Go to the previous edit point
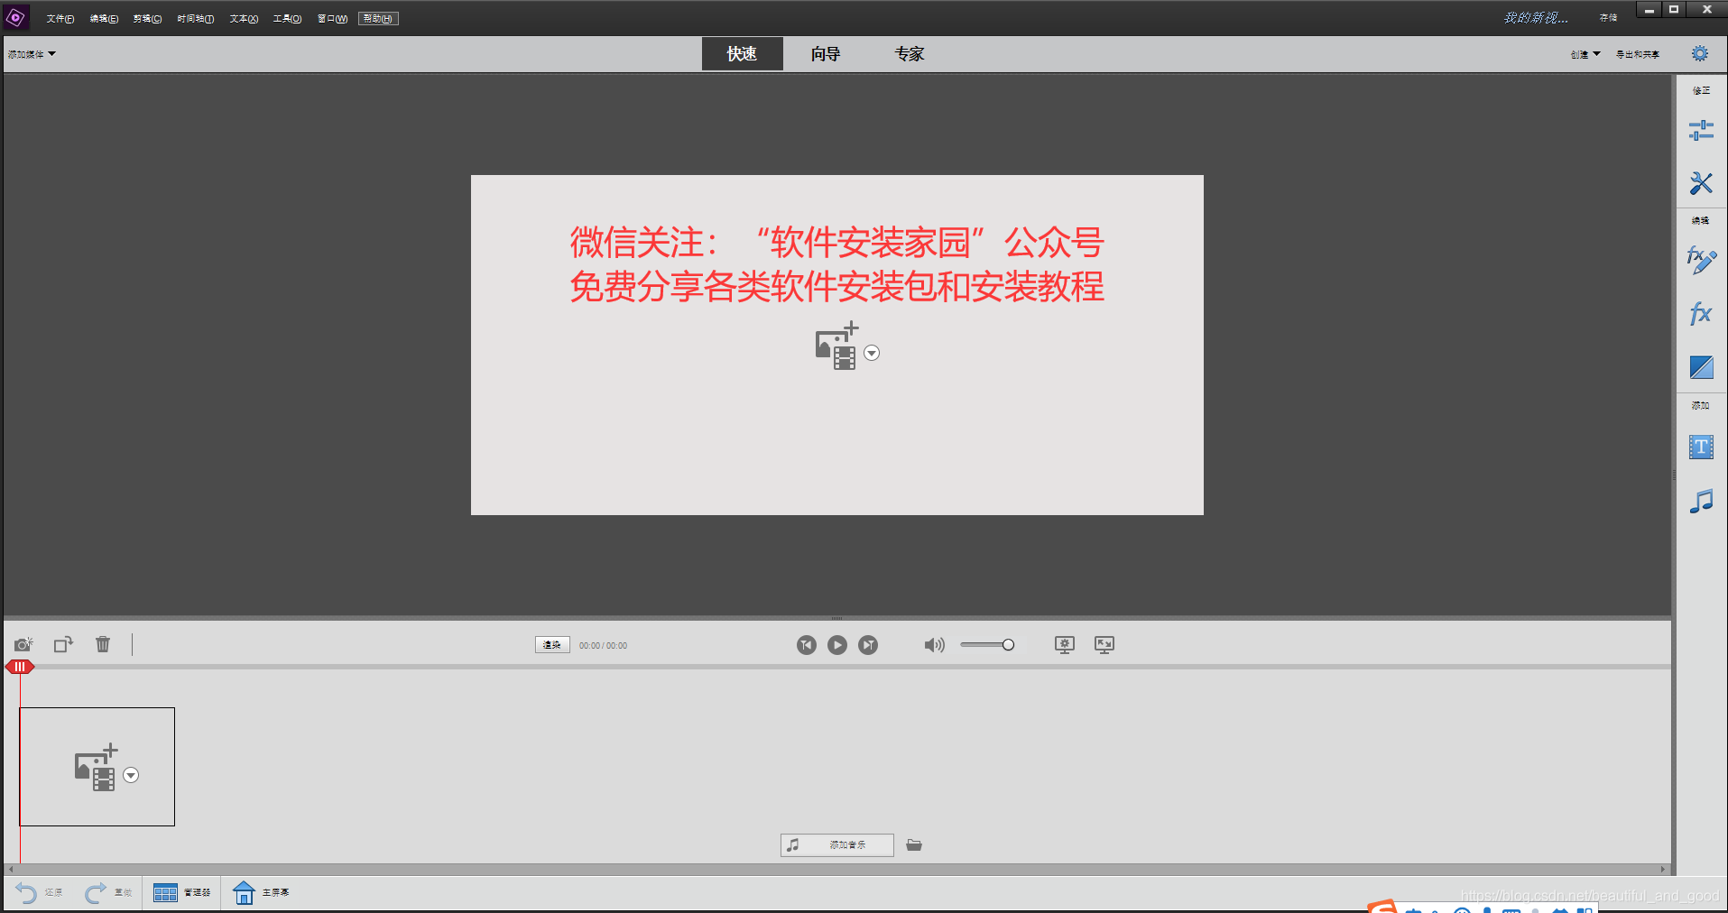Viewport: 1728px width, 913px height. click(x=807, y=645)
